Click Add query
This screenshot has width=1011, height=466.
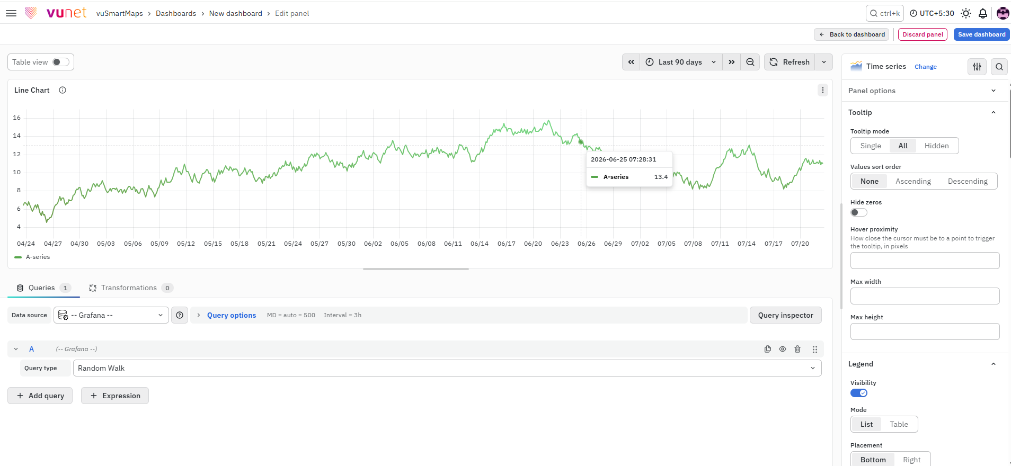coord(40,396)
